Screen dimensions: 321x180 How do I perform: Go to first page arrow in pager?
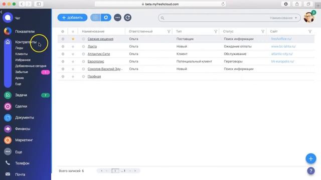101,171
